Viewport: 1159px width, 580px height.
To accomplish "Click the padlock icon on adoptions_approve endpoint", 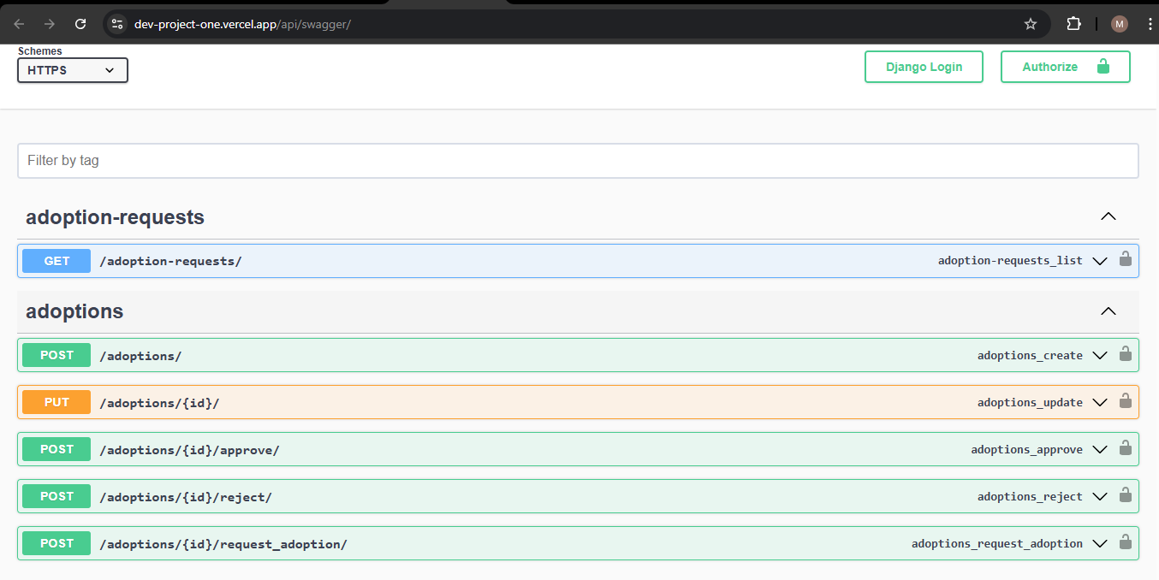I will coord(1125,449).
